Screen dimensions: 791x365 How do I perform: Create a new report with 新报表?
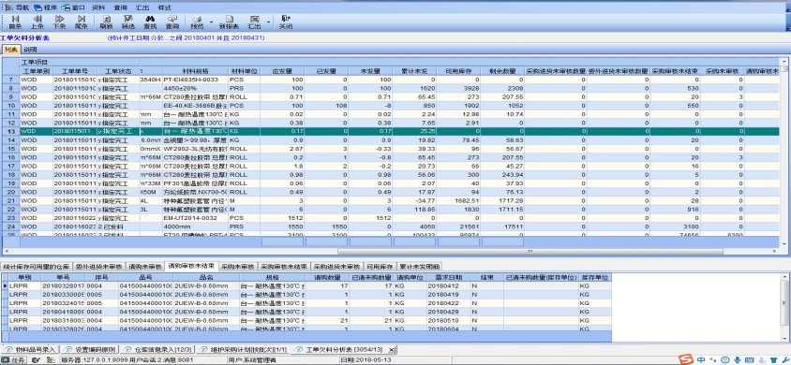pyautogui.click(x=229, y=22)
